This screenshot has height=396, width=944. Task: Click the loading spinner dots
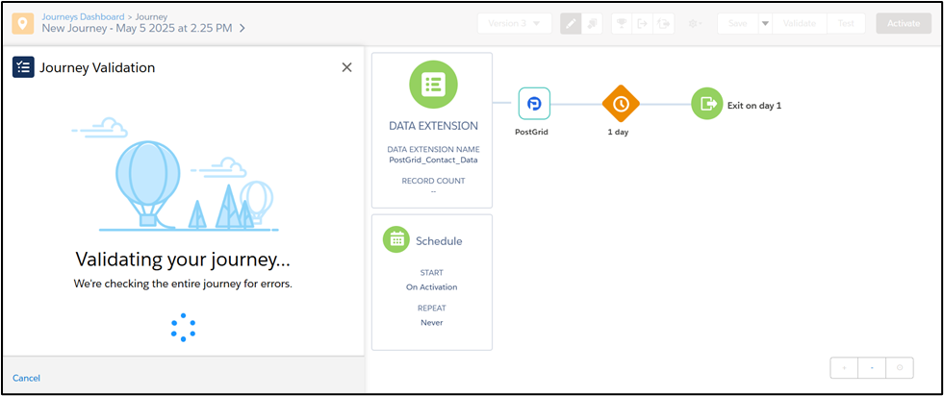[x=183, y=328]
